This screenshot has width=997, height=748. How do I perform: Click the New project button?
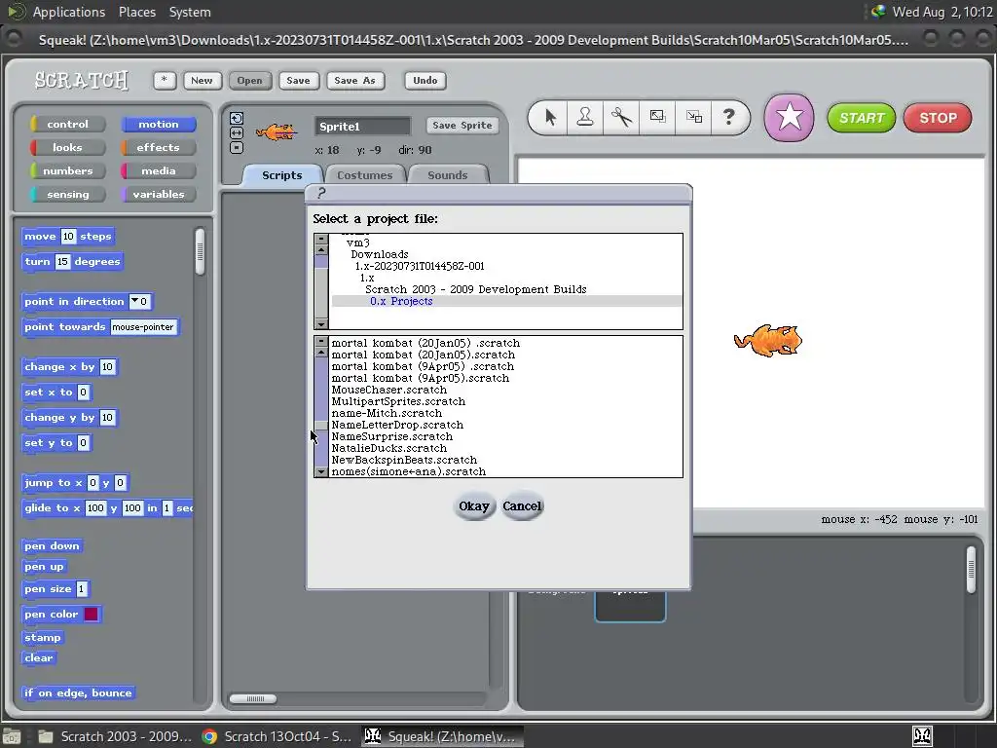[x=203, y=80]
